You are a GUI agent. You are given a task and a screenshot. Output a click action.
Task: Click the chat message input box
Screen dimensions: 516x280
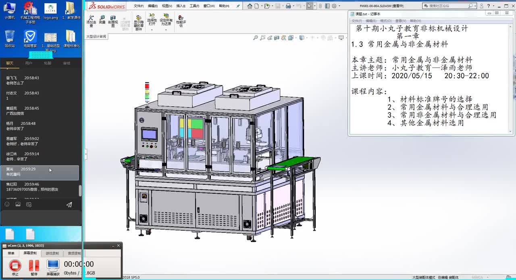[41, 218]
